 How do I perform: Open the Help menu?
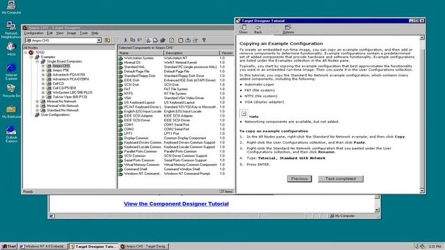tap(95, 33)
